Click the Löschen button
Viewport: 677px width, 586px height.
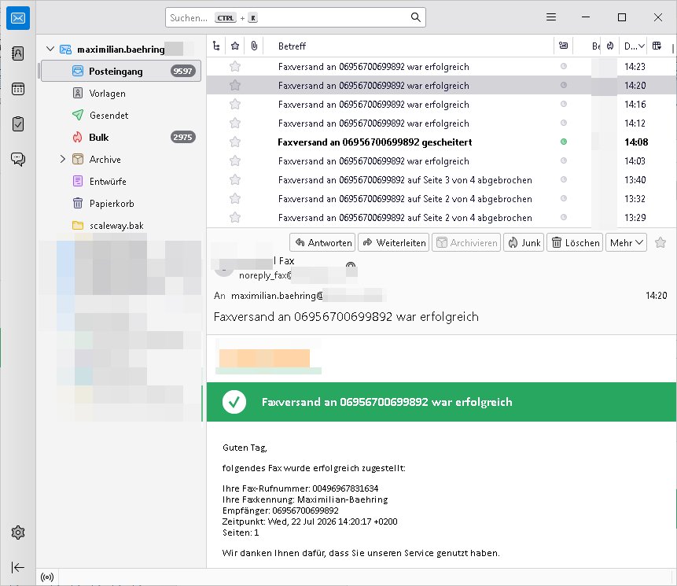[x=575, y=243]
